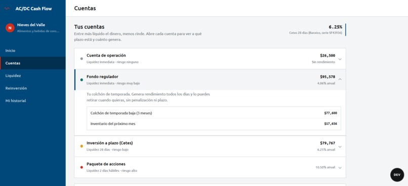Expand the Paquete de acciones chevron
Viewport: 408px width, 186px height.
coord(340,168)
